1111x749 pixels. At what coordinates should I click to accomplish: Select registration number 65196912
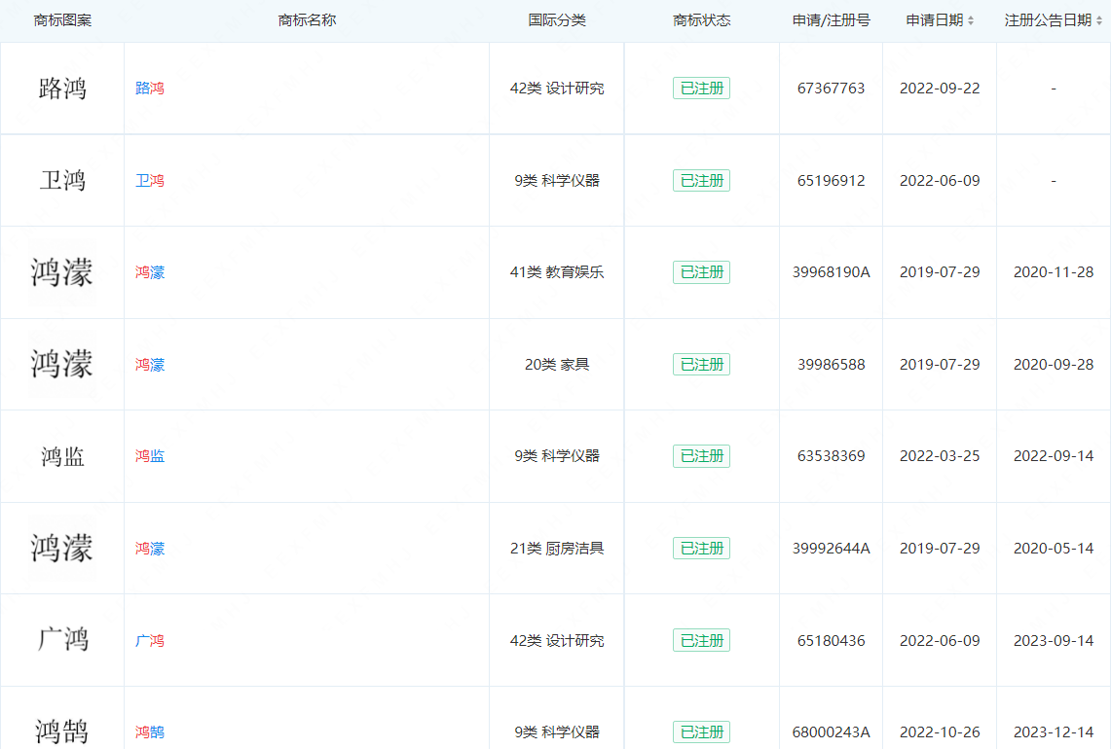pyautogui.click(x=832, y=181)
